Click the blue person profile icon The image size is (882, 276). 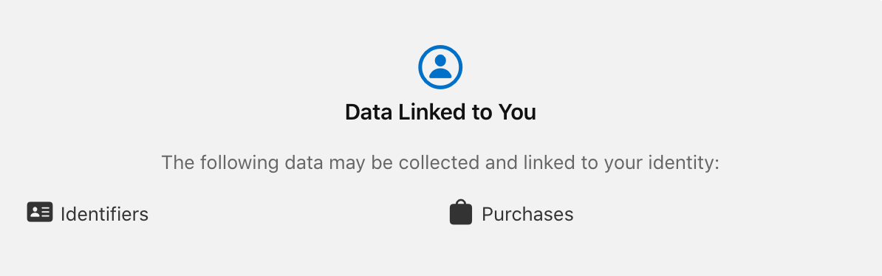pos(440,67)
